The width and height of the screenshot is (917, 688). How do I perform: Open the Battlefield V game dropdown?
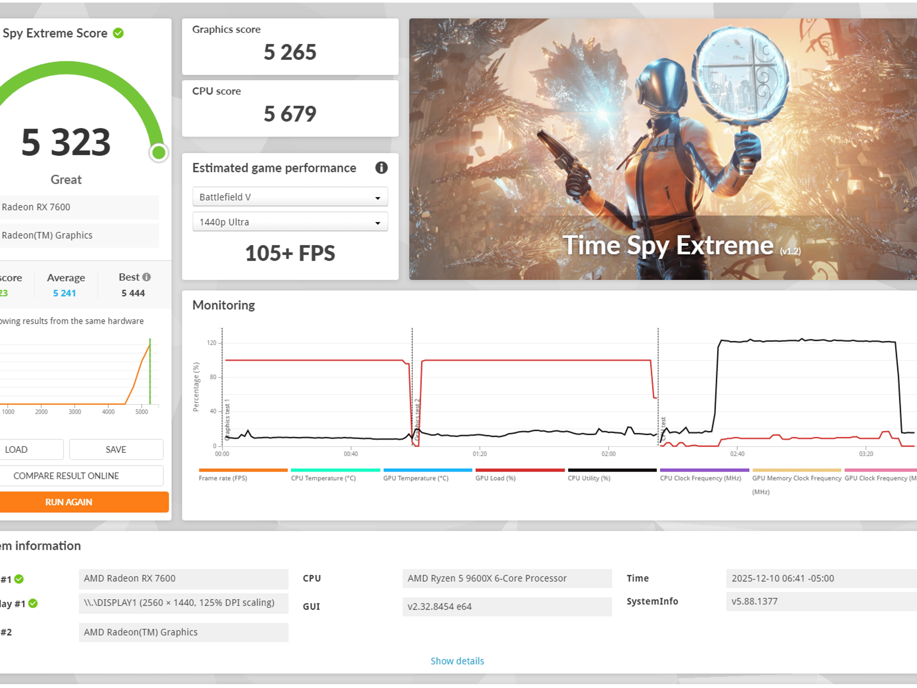pyautogui.click(x=290, y=197)
